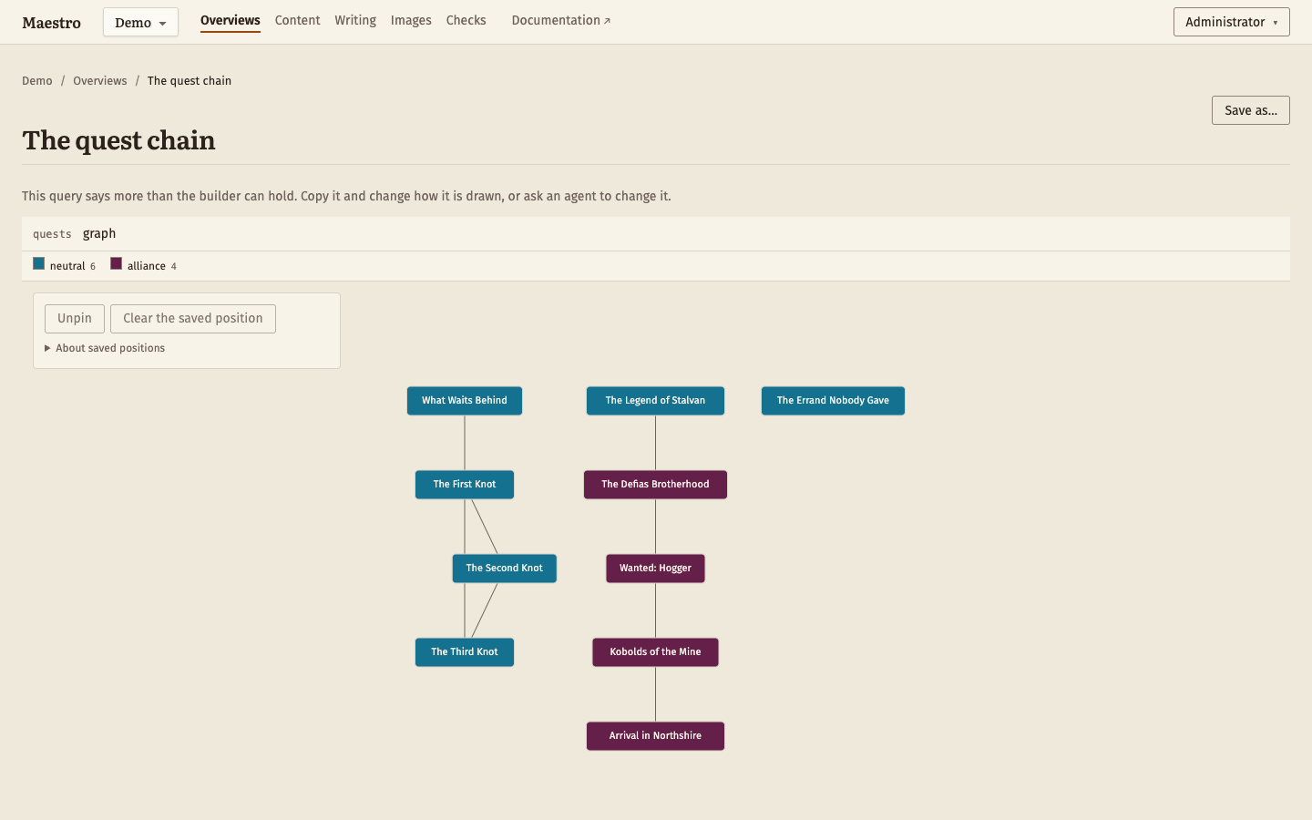Click the Save as... button

click(1250, 110)
